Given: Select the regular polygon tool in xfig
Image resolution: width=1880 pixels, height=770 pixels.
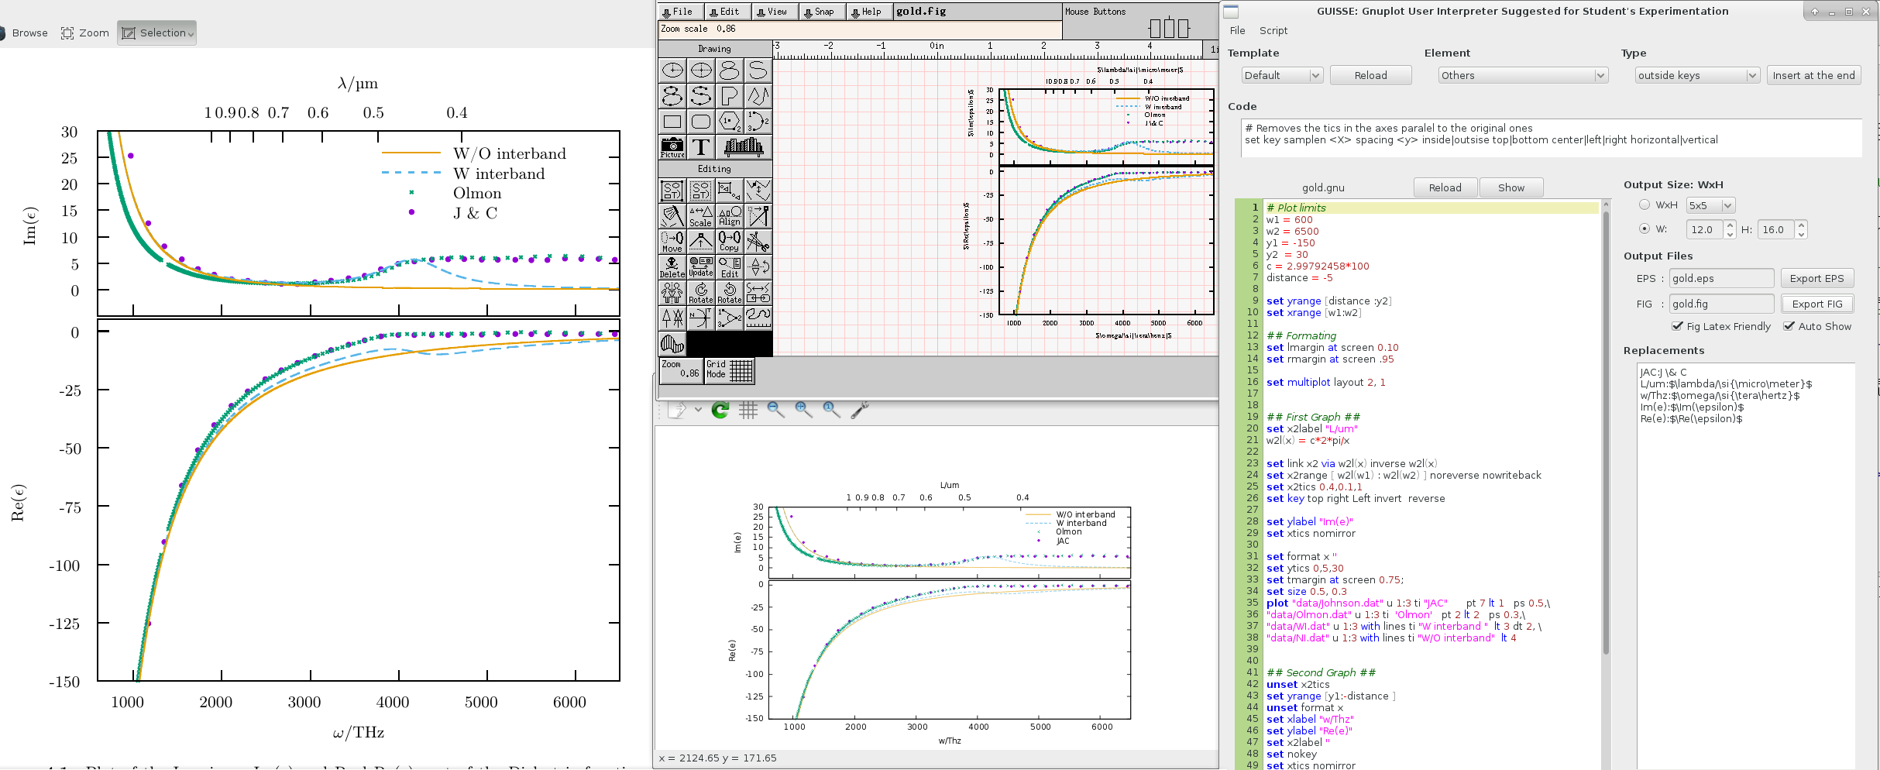Looking at the screenshot, I should [729, 121].
